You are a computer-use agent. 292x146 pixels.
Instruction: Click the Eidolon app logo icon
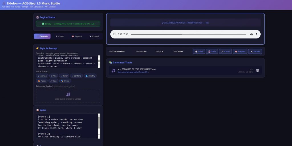click(x=4, y=3)
